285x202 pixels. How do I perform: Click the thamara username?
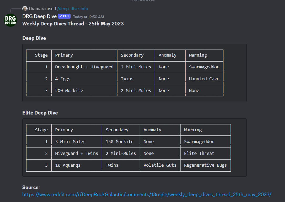click(x=37, y=9)
